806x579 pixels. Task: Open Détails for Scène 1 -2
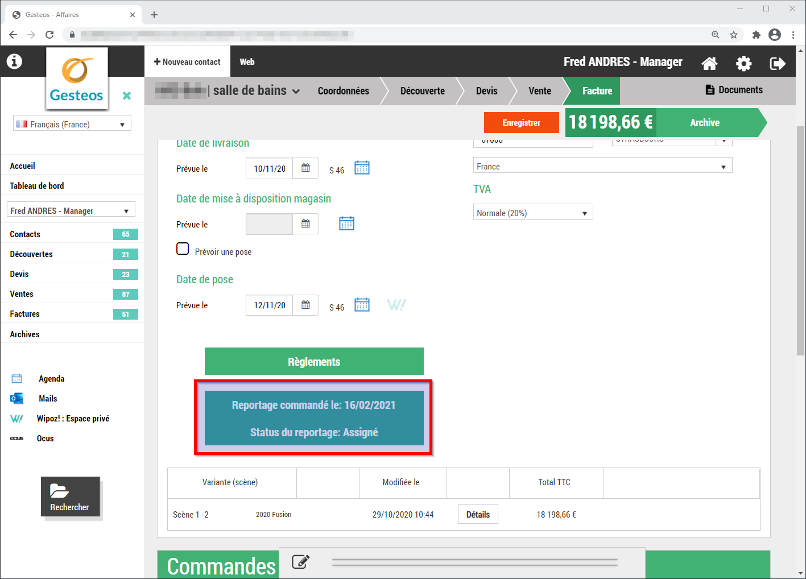tap(478, 514)
